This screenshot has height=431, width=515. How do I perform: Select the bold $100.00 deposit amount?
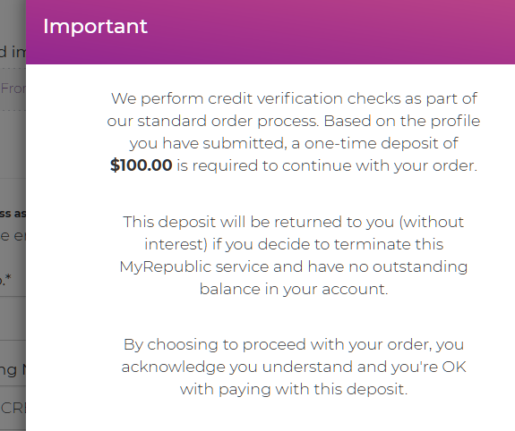click(141, 165)
